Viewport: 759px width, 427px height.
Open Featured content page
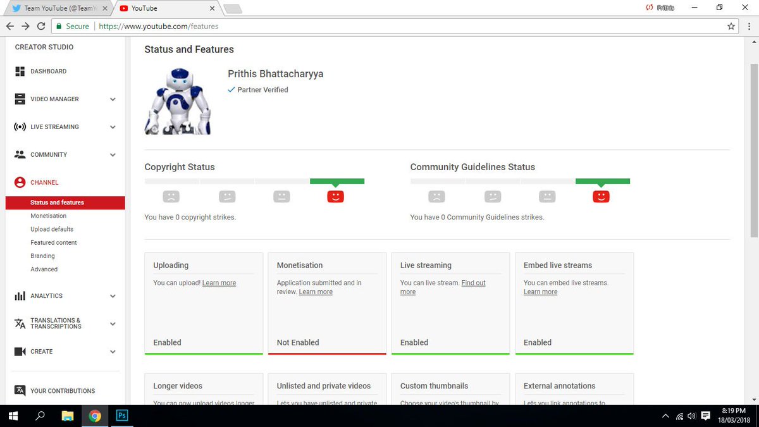[x=54, y=242]
